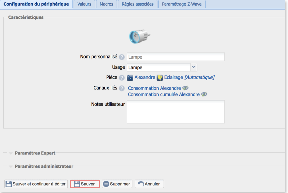
Task: Open the Macros tab
Action: 106,4
